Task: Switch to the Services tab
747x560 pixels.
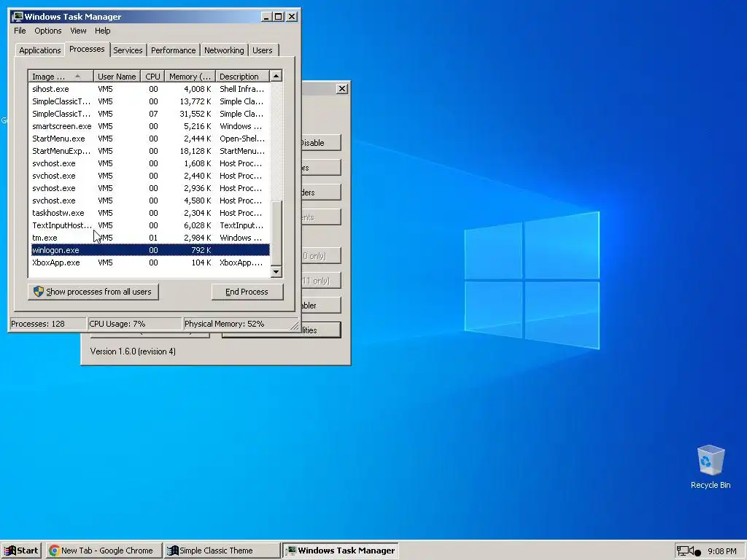Action: coord(128,50)
